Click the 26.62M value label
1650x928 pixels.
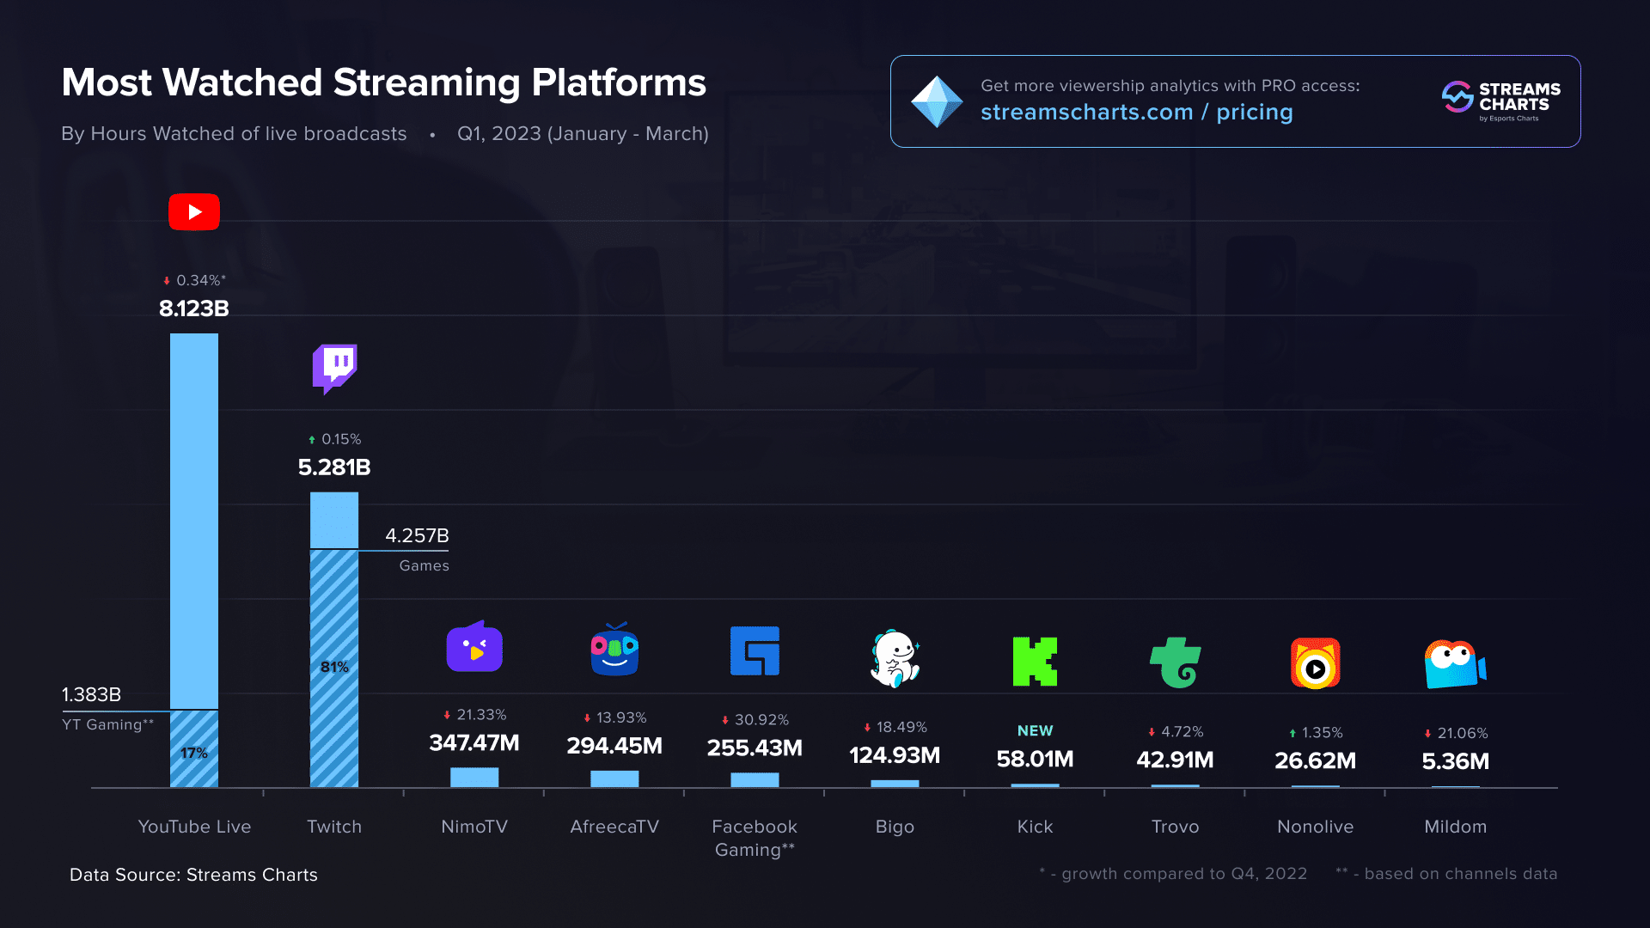1315,760
